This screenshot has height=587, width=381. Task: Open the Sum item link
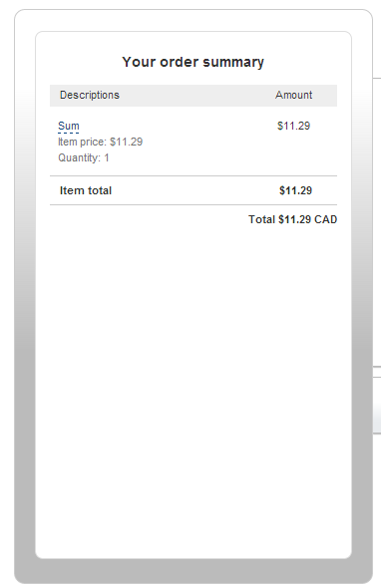click(69, 126)
